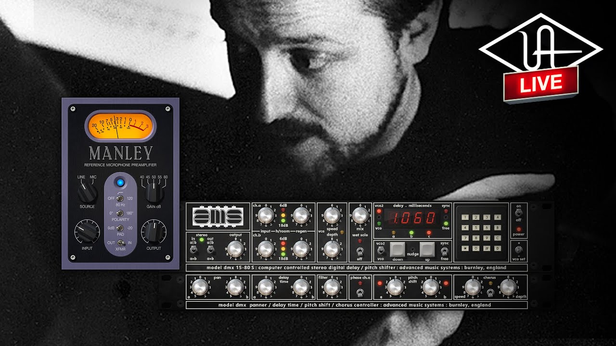Adjust the filter knob
This screenshot has width=616, height=346.
[332, 286]
